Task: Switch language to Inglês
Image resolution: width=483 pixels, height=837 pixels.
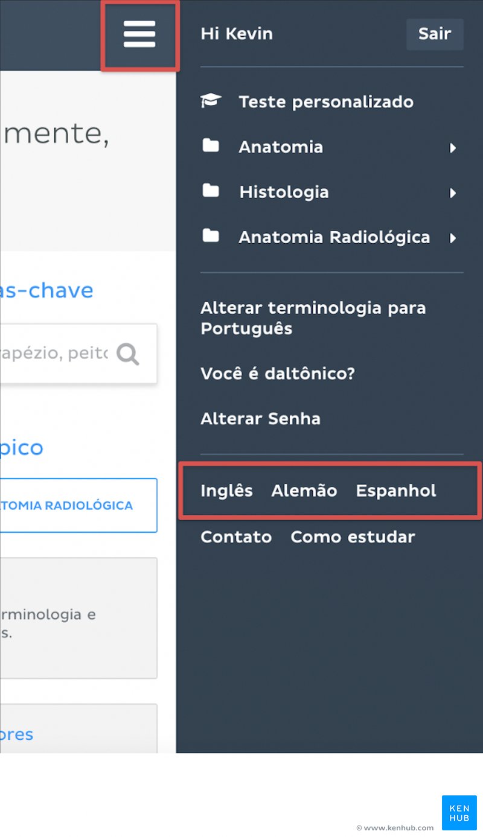Action: coord(226,491)
